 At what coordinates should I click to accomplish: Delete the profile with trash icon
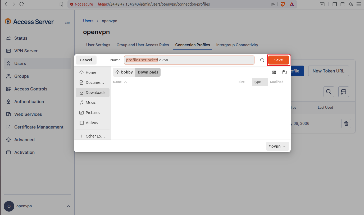point(346,123)
